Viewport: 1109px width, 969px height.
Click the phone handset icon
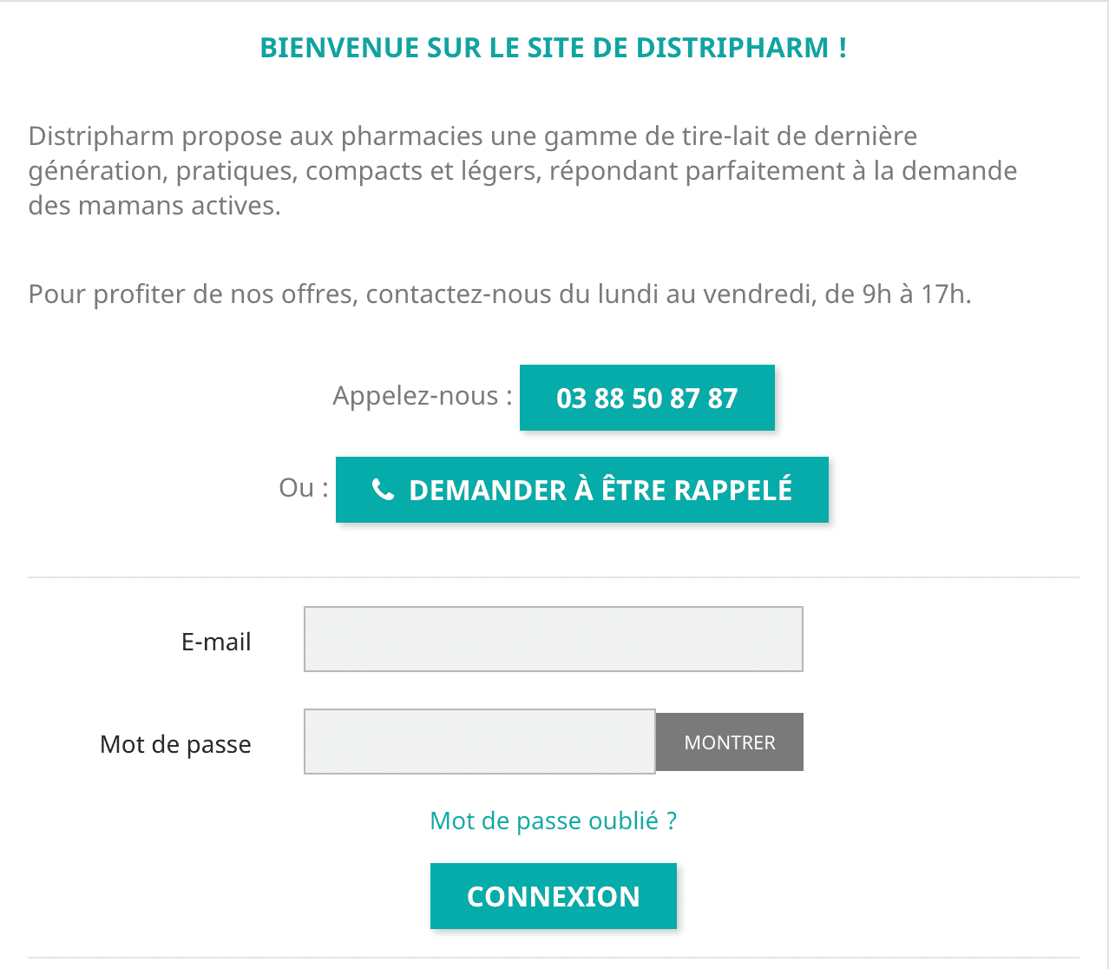point(383,490)
